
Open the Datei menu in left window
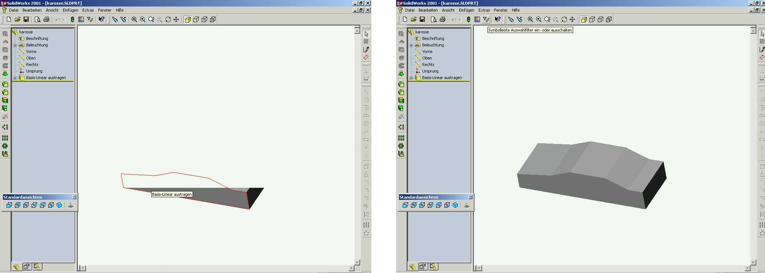(x=14, y=10)
